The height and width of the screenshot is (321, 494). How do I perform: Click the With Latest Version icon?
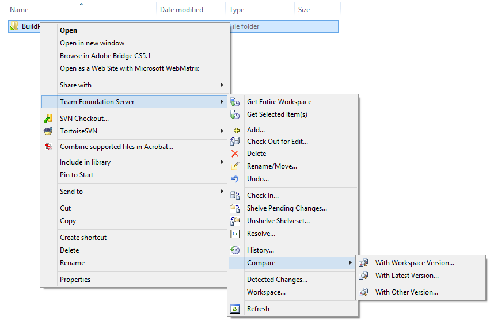[363, 276]
